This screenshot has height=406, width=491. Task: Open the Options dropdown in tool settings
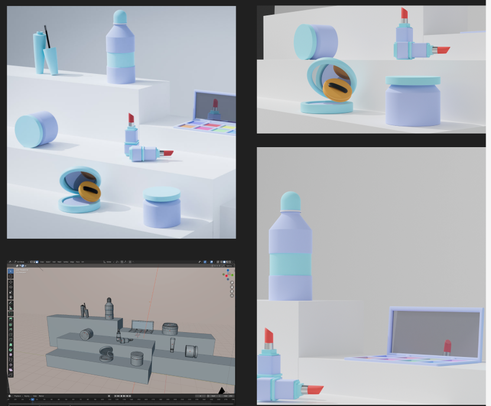[x=229, y=266]
